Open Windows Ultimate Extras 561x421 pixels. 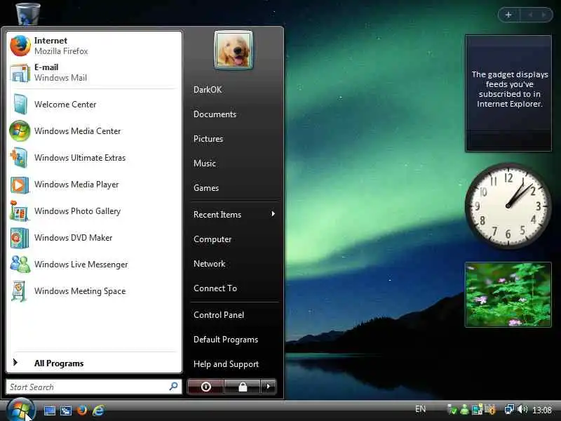pos(94,157)
